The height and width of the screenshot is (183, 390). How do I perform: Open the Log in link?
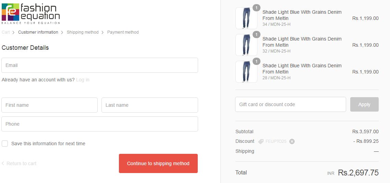[x=83, y=80]
